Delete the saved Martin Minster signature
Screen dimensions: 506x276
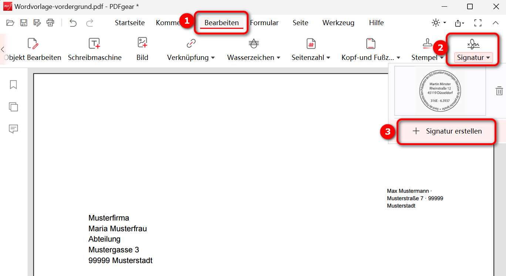tap(499, 91)
